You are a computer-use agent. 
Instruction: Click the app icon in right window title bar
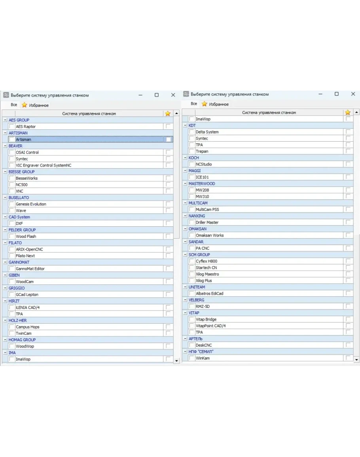[x=186, y=94]
